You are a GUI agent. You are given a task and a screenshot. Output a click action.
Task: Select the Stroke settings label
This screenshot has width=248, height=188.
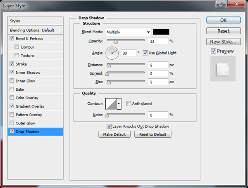[21, 64]
